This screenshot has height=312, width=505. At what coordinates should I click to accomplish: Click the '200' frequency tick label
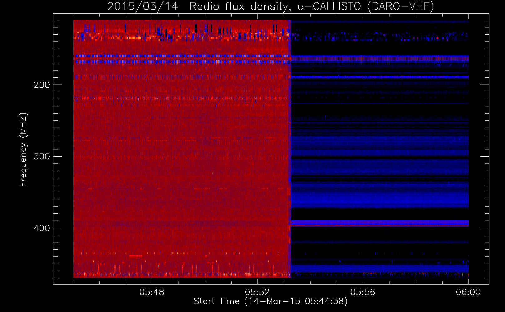42,85
